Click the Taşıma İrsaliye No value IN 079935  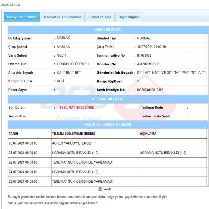(144, 56)
